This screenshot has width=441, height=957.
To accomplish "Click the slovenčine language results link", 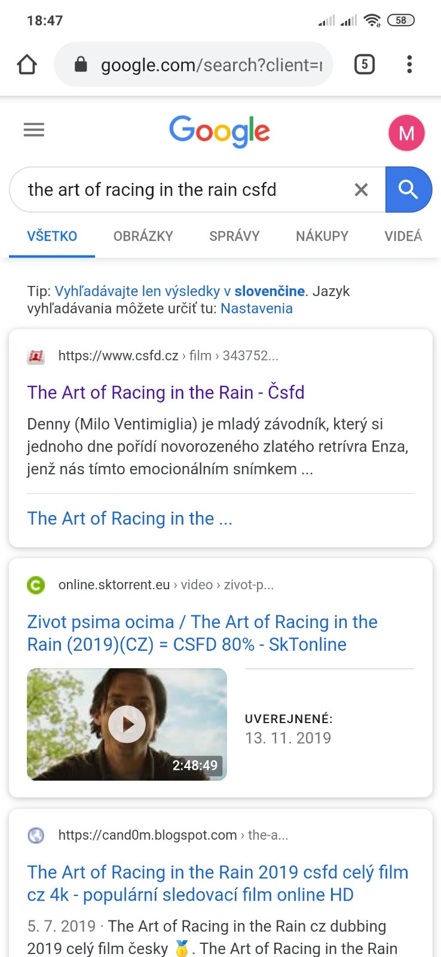I will click(x=269, y=291).
